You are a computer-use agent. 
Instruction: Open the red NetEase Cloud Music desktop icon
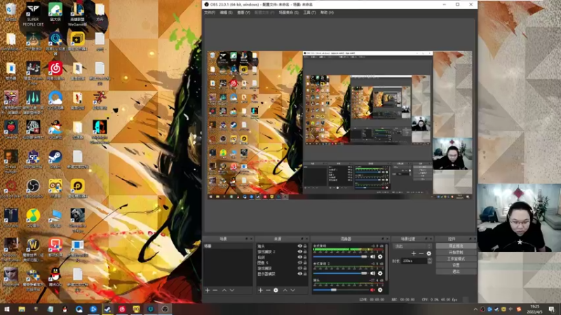point(55,71)
